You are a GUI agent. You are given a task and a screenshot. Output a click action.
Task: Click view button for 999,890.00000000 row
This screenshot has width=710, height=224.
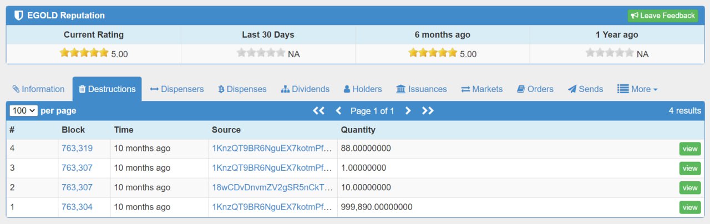point(690,207)
